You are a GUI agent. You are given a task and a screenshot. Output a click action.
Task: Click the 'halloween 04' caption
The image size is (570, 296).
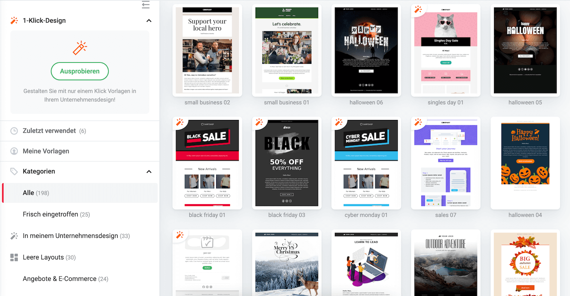[x=525, y=215]
